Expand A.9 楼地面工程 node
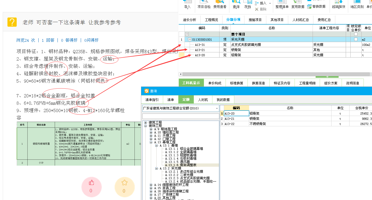 tap(151, 129)
